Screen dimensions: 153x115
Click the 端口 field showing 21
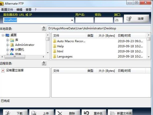pos(118,20)
